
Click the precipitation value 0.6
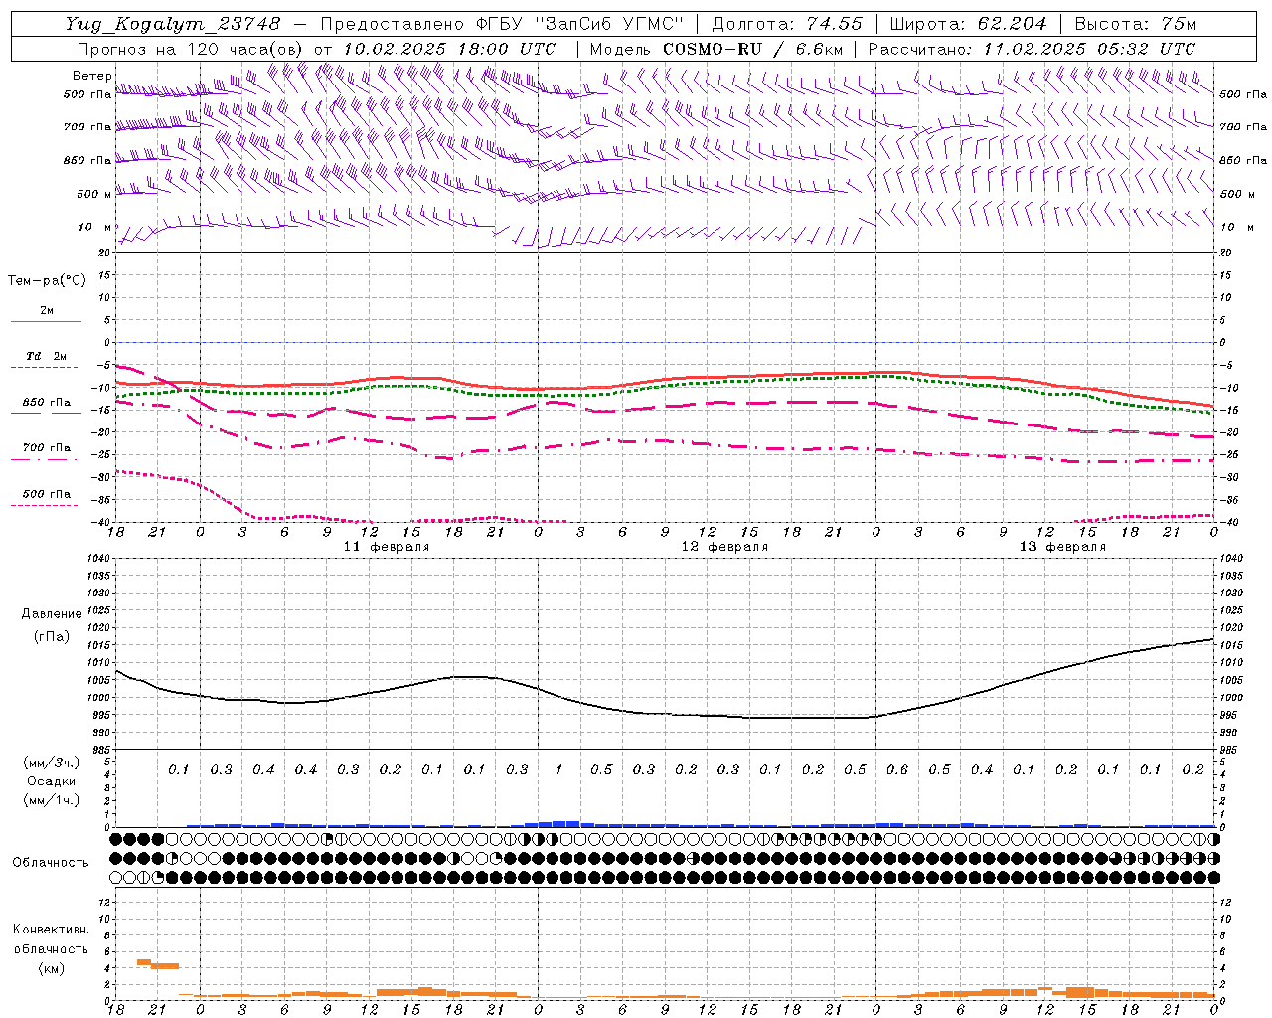(896, 769)
